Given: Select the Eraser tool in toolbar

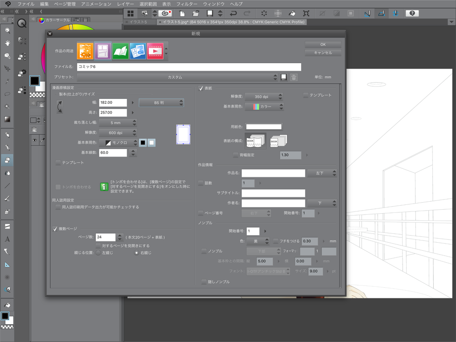Looking at the screenshot, I should [x=7, y=160].
